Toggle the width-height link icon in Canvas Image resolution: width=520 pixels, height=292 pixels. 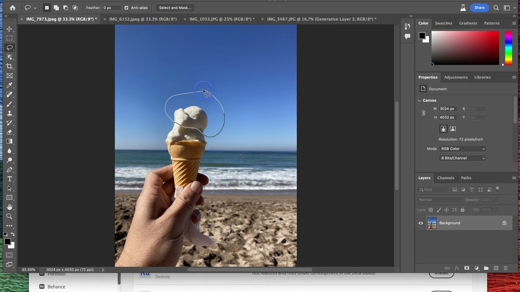pyautogui.click(x=424, y=113)
